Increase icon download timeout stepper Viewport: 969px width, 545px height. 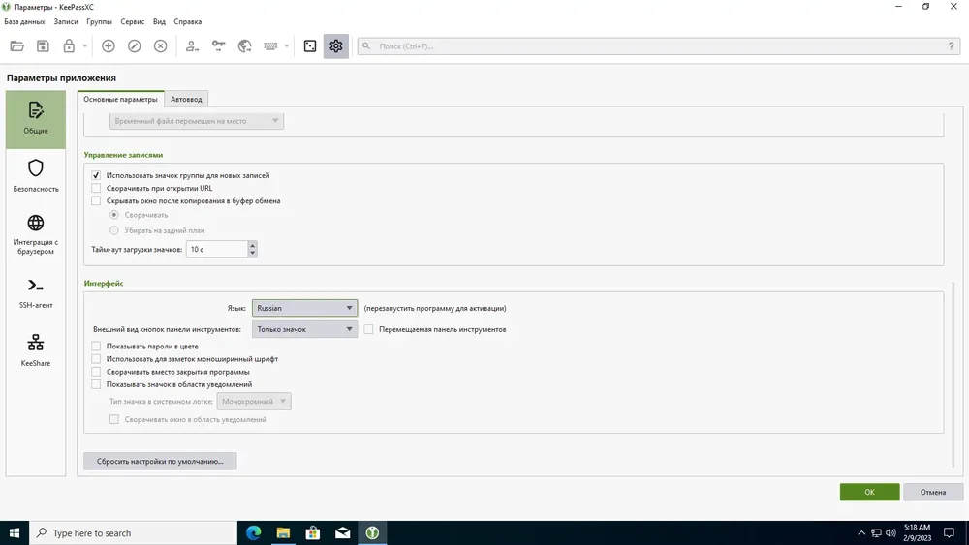click(252, 246)
